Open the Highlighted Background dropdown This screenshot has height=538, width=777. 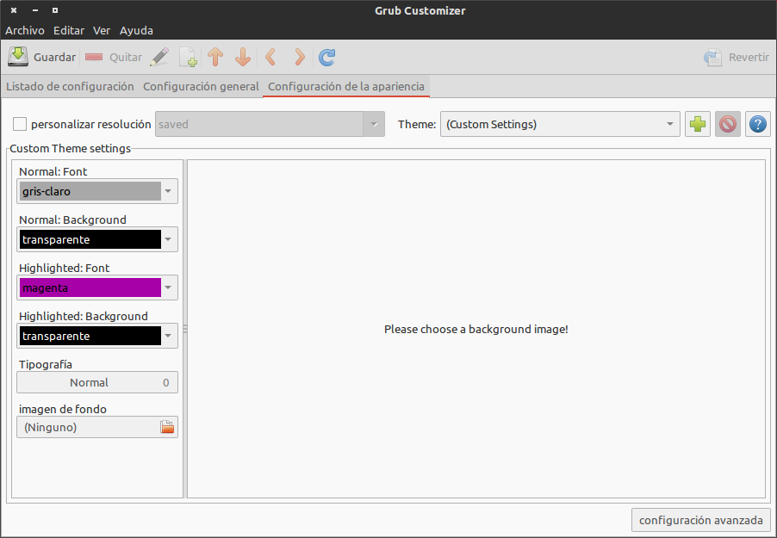tap(96, 336)
